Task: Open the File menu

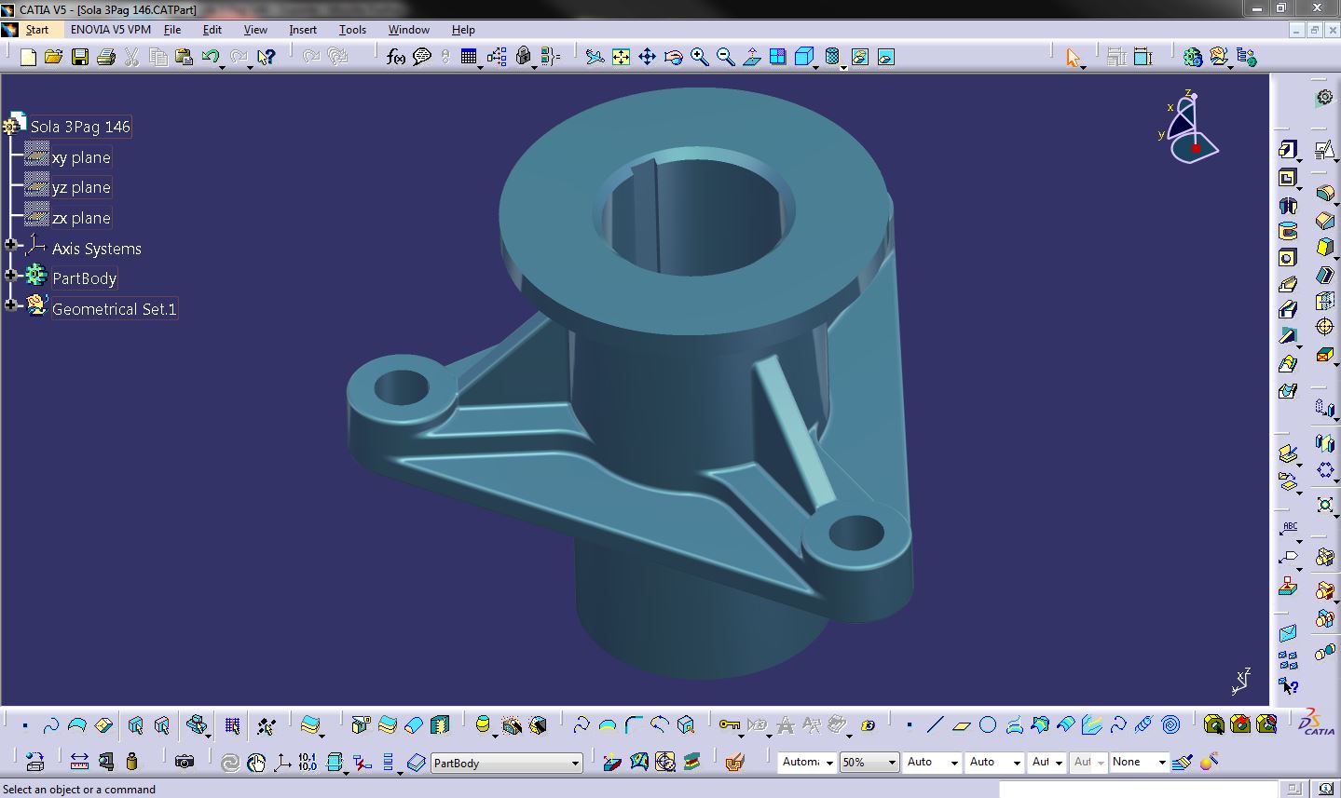Action: click(172, 30)
